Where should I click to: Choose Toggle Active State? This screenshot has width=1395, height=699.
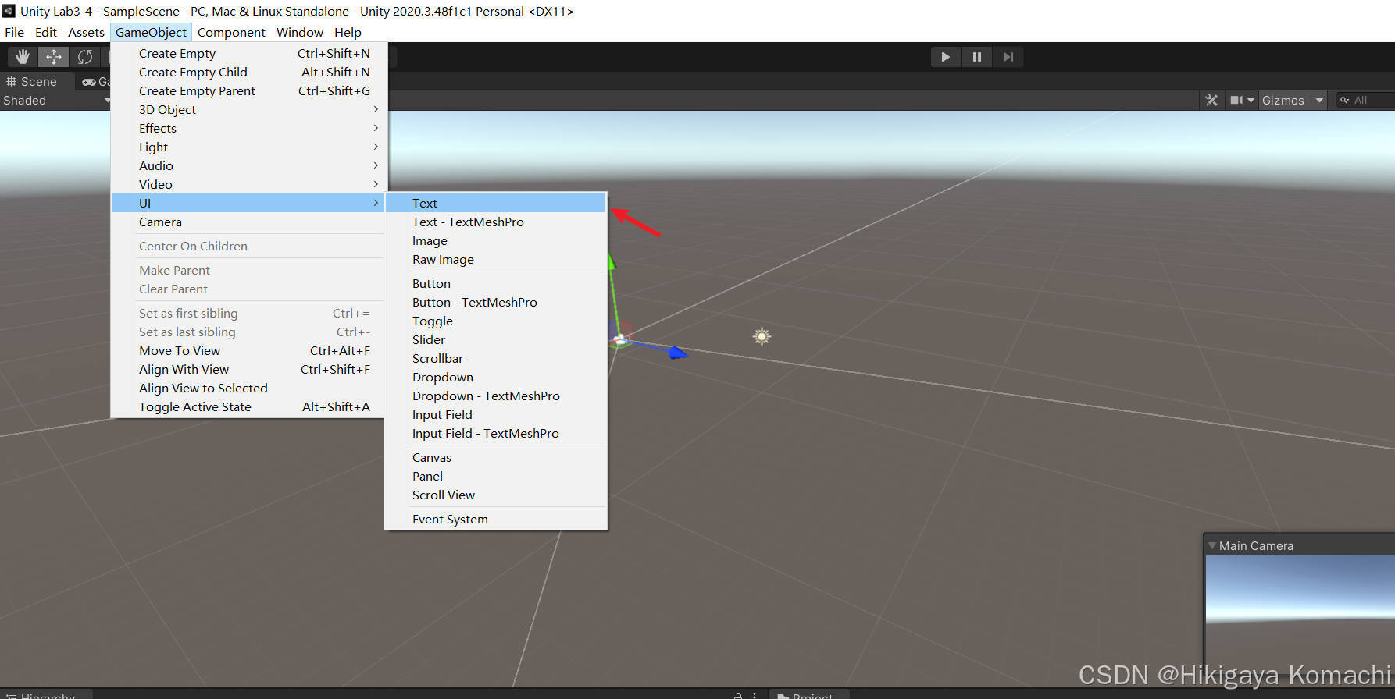tap(248, 406)
